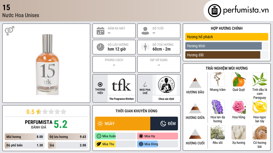Click the perfumer circular emblem icon
This screenshot has width=273, height=153.
[x=166, y=85]
